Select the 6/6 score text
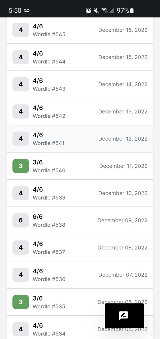The height and width of the screenshot is (339, 160). pos(38,217)
